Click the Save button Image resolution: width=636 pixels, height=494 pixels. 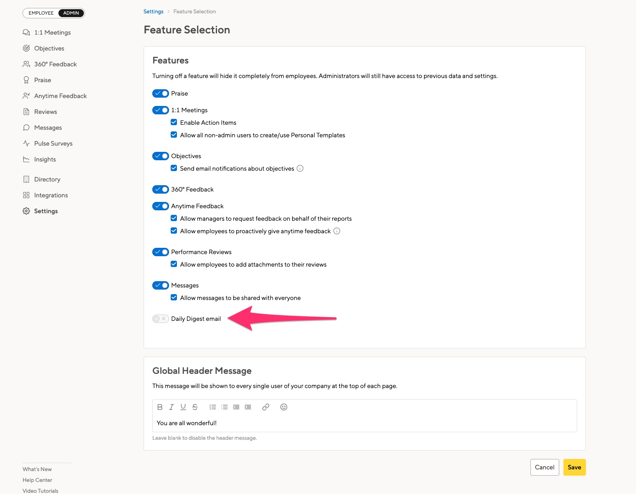574,467
